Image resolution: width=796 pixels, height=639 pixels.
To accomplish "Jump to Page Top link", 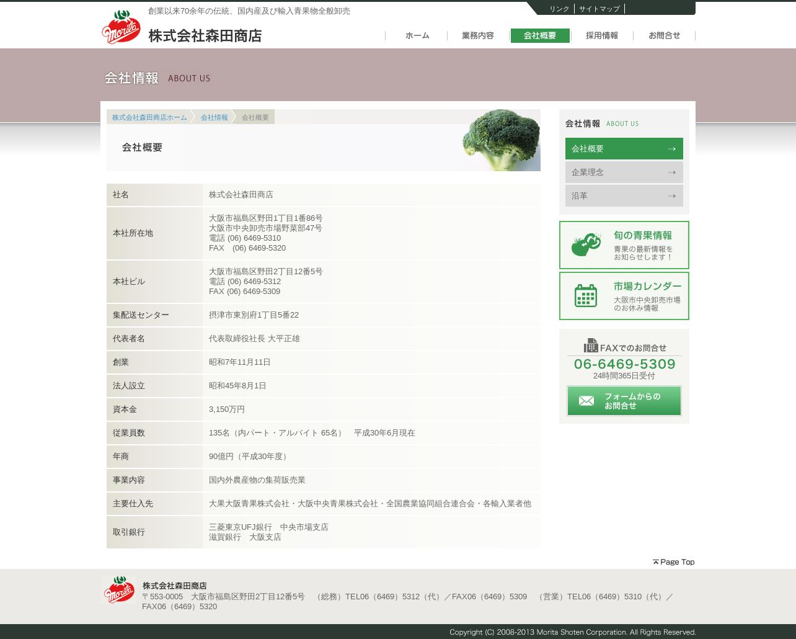I will point(673,562).
